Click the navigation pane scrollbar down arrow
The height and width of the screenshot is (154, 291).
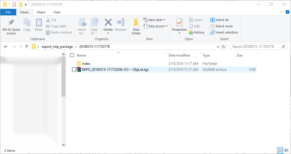(x=63, y=145)
